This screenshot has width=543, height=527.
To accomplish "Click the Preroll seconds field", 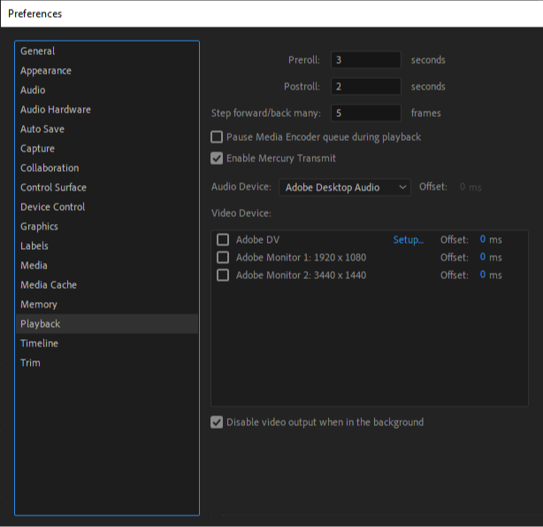I will coord(366,60).
